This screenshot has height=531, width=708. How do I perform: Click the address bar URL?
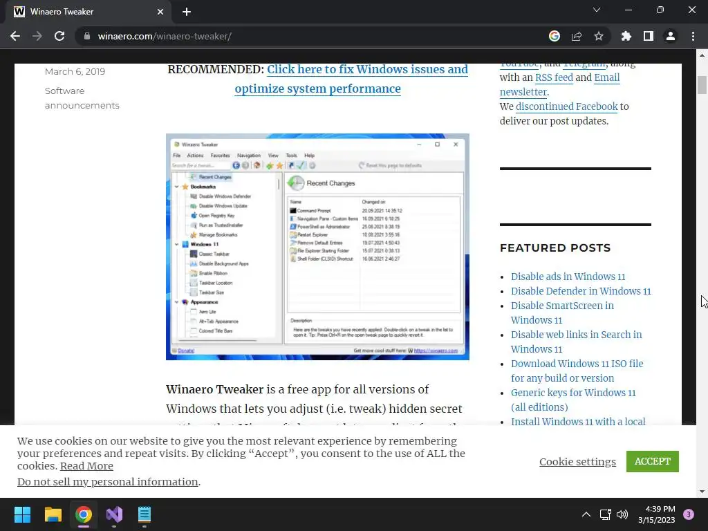pos(165,36)
